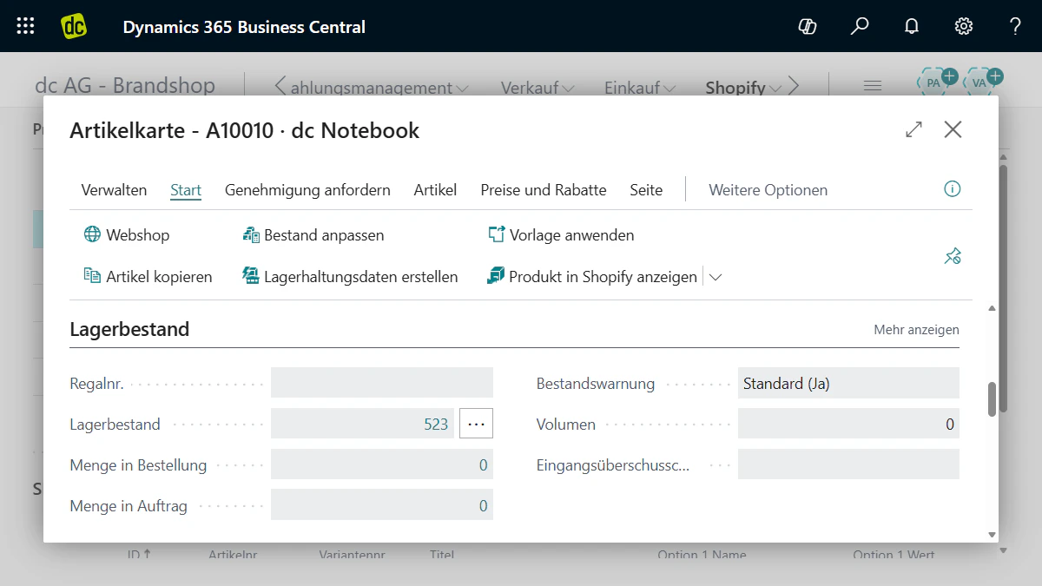This screenshot has width=1042, height=586.
Task: Click the dialog scrollbar thumb
Action: click(992, 399)
